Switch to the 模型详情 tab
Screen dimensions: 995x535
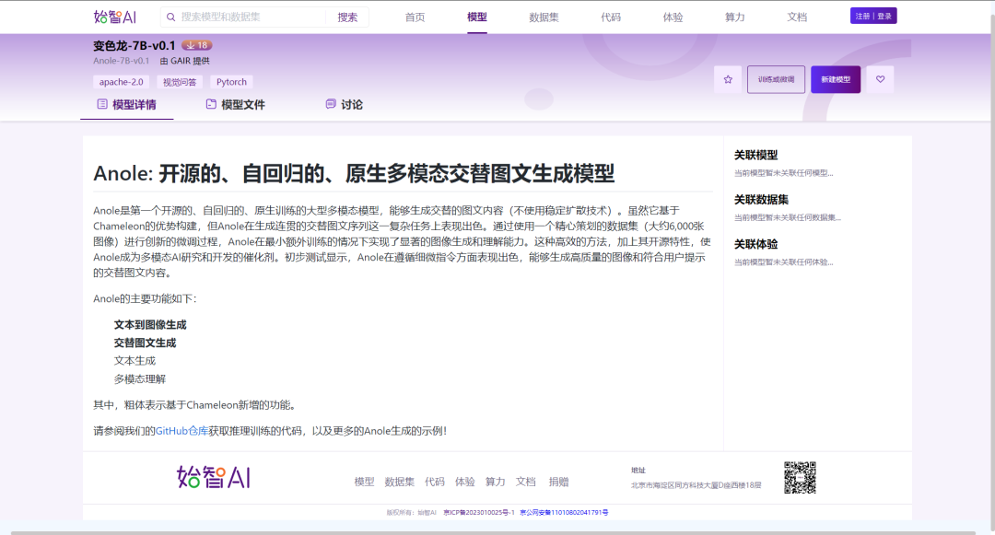(x=127, y=105)
